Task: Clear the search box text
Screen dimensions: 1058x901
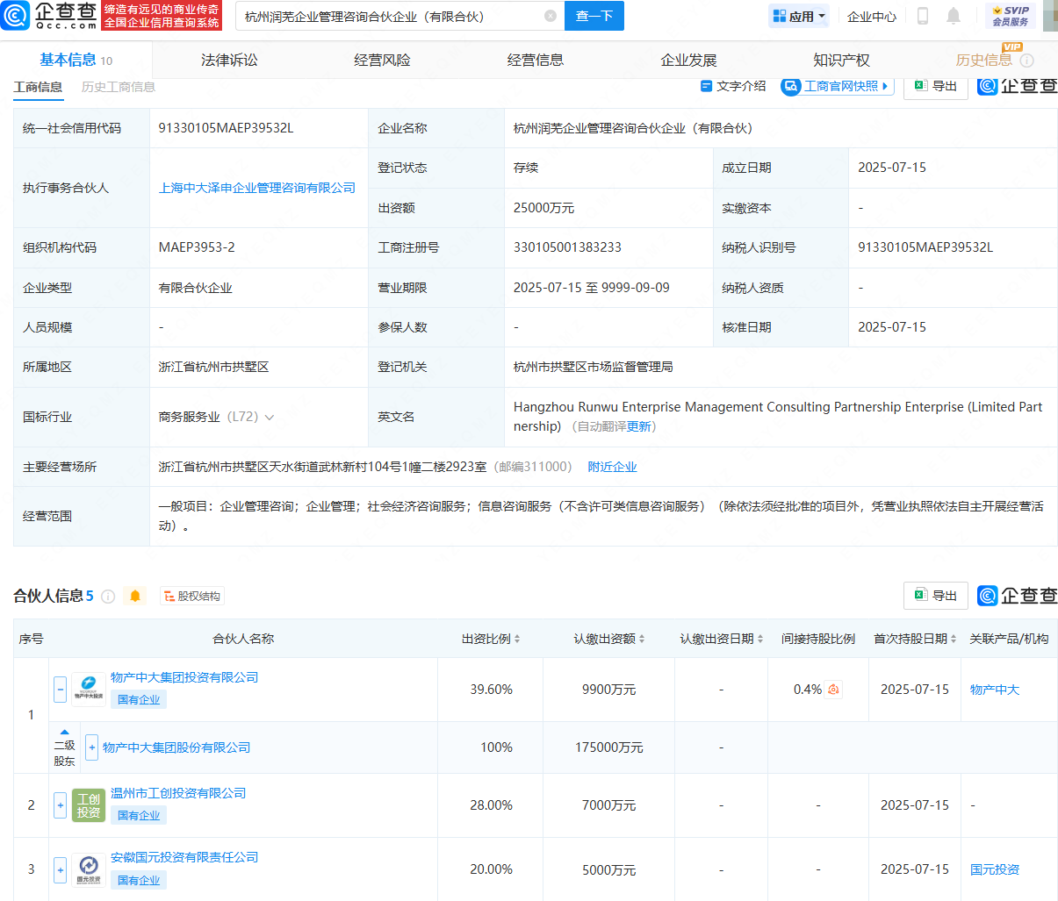Action: [551, 16]
